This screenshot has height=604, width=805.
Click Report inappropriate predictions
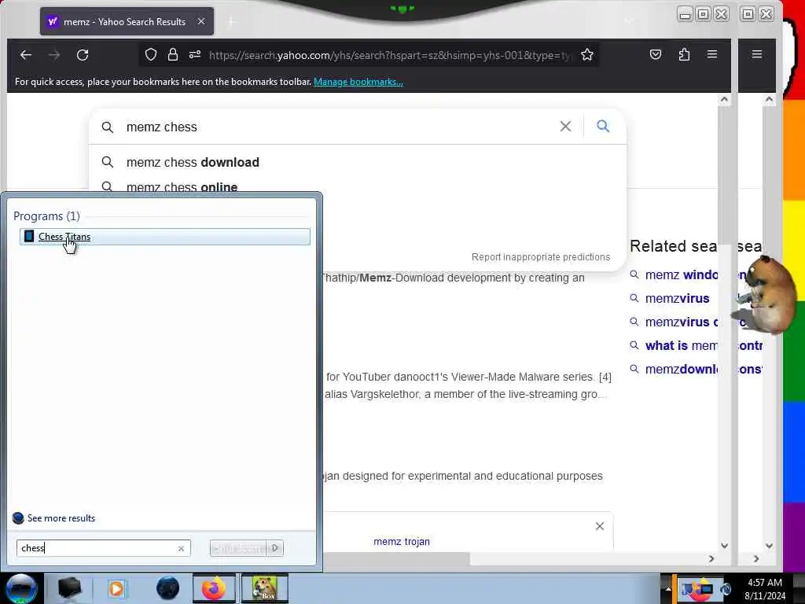pyautogui.click(x=541, y=257)
